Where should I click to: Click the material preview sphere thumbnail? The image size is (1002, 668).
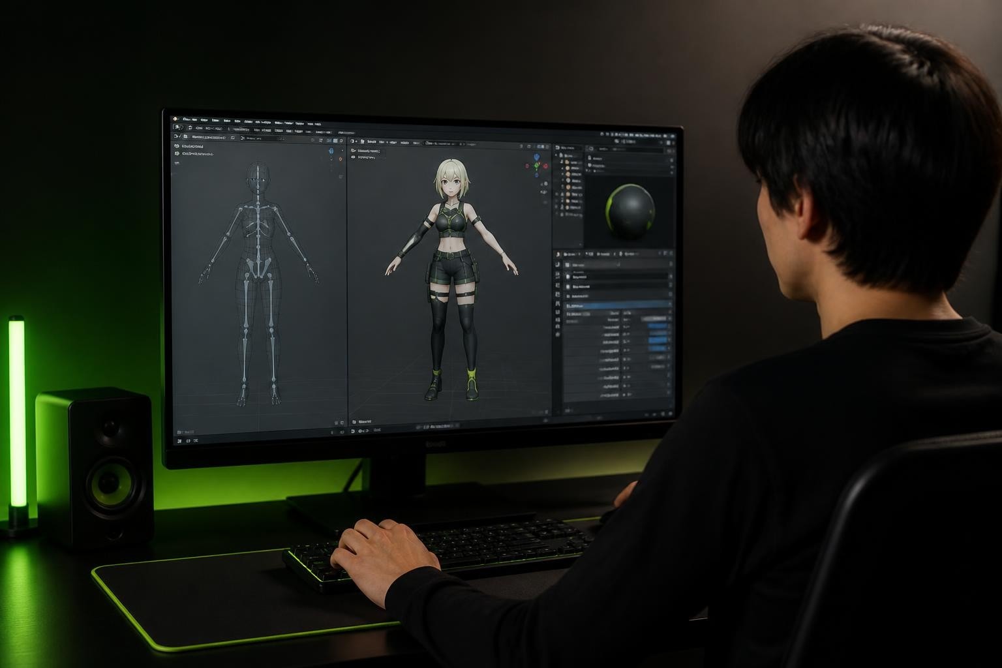coord(629,210)
